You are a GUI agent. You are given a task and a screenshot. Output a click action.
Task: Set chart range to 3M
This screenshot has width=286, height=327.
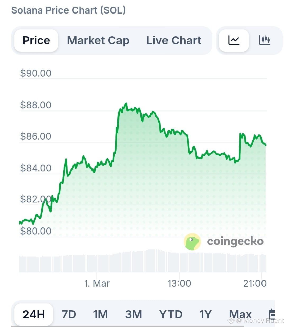(x=133, y=315)
